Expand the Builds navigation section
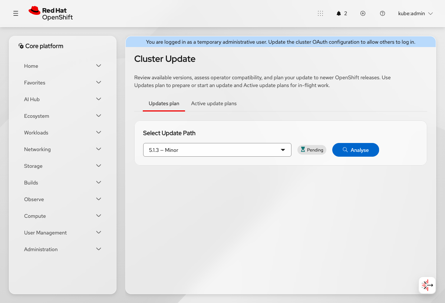The width and height of the screenshot is (445, 303). (x=63, y=183)
